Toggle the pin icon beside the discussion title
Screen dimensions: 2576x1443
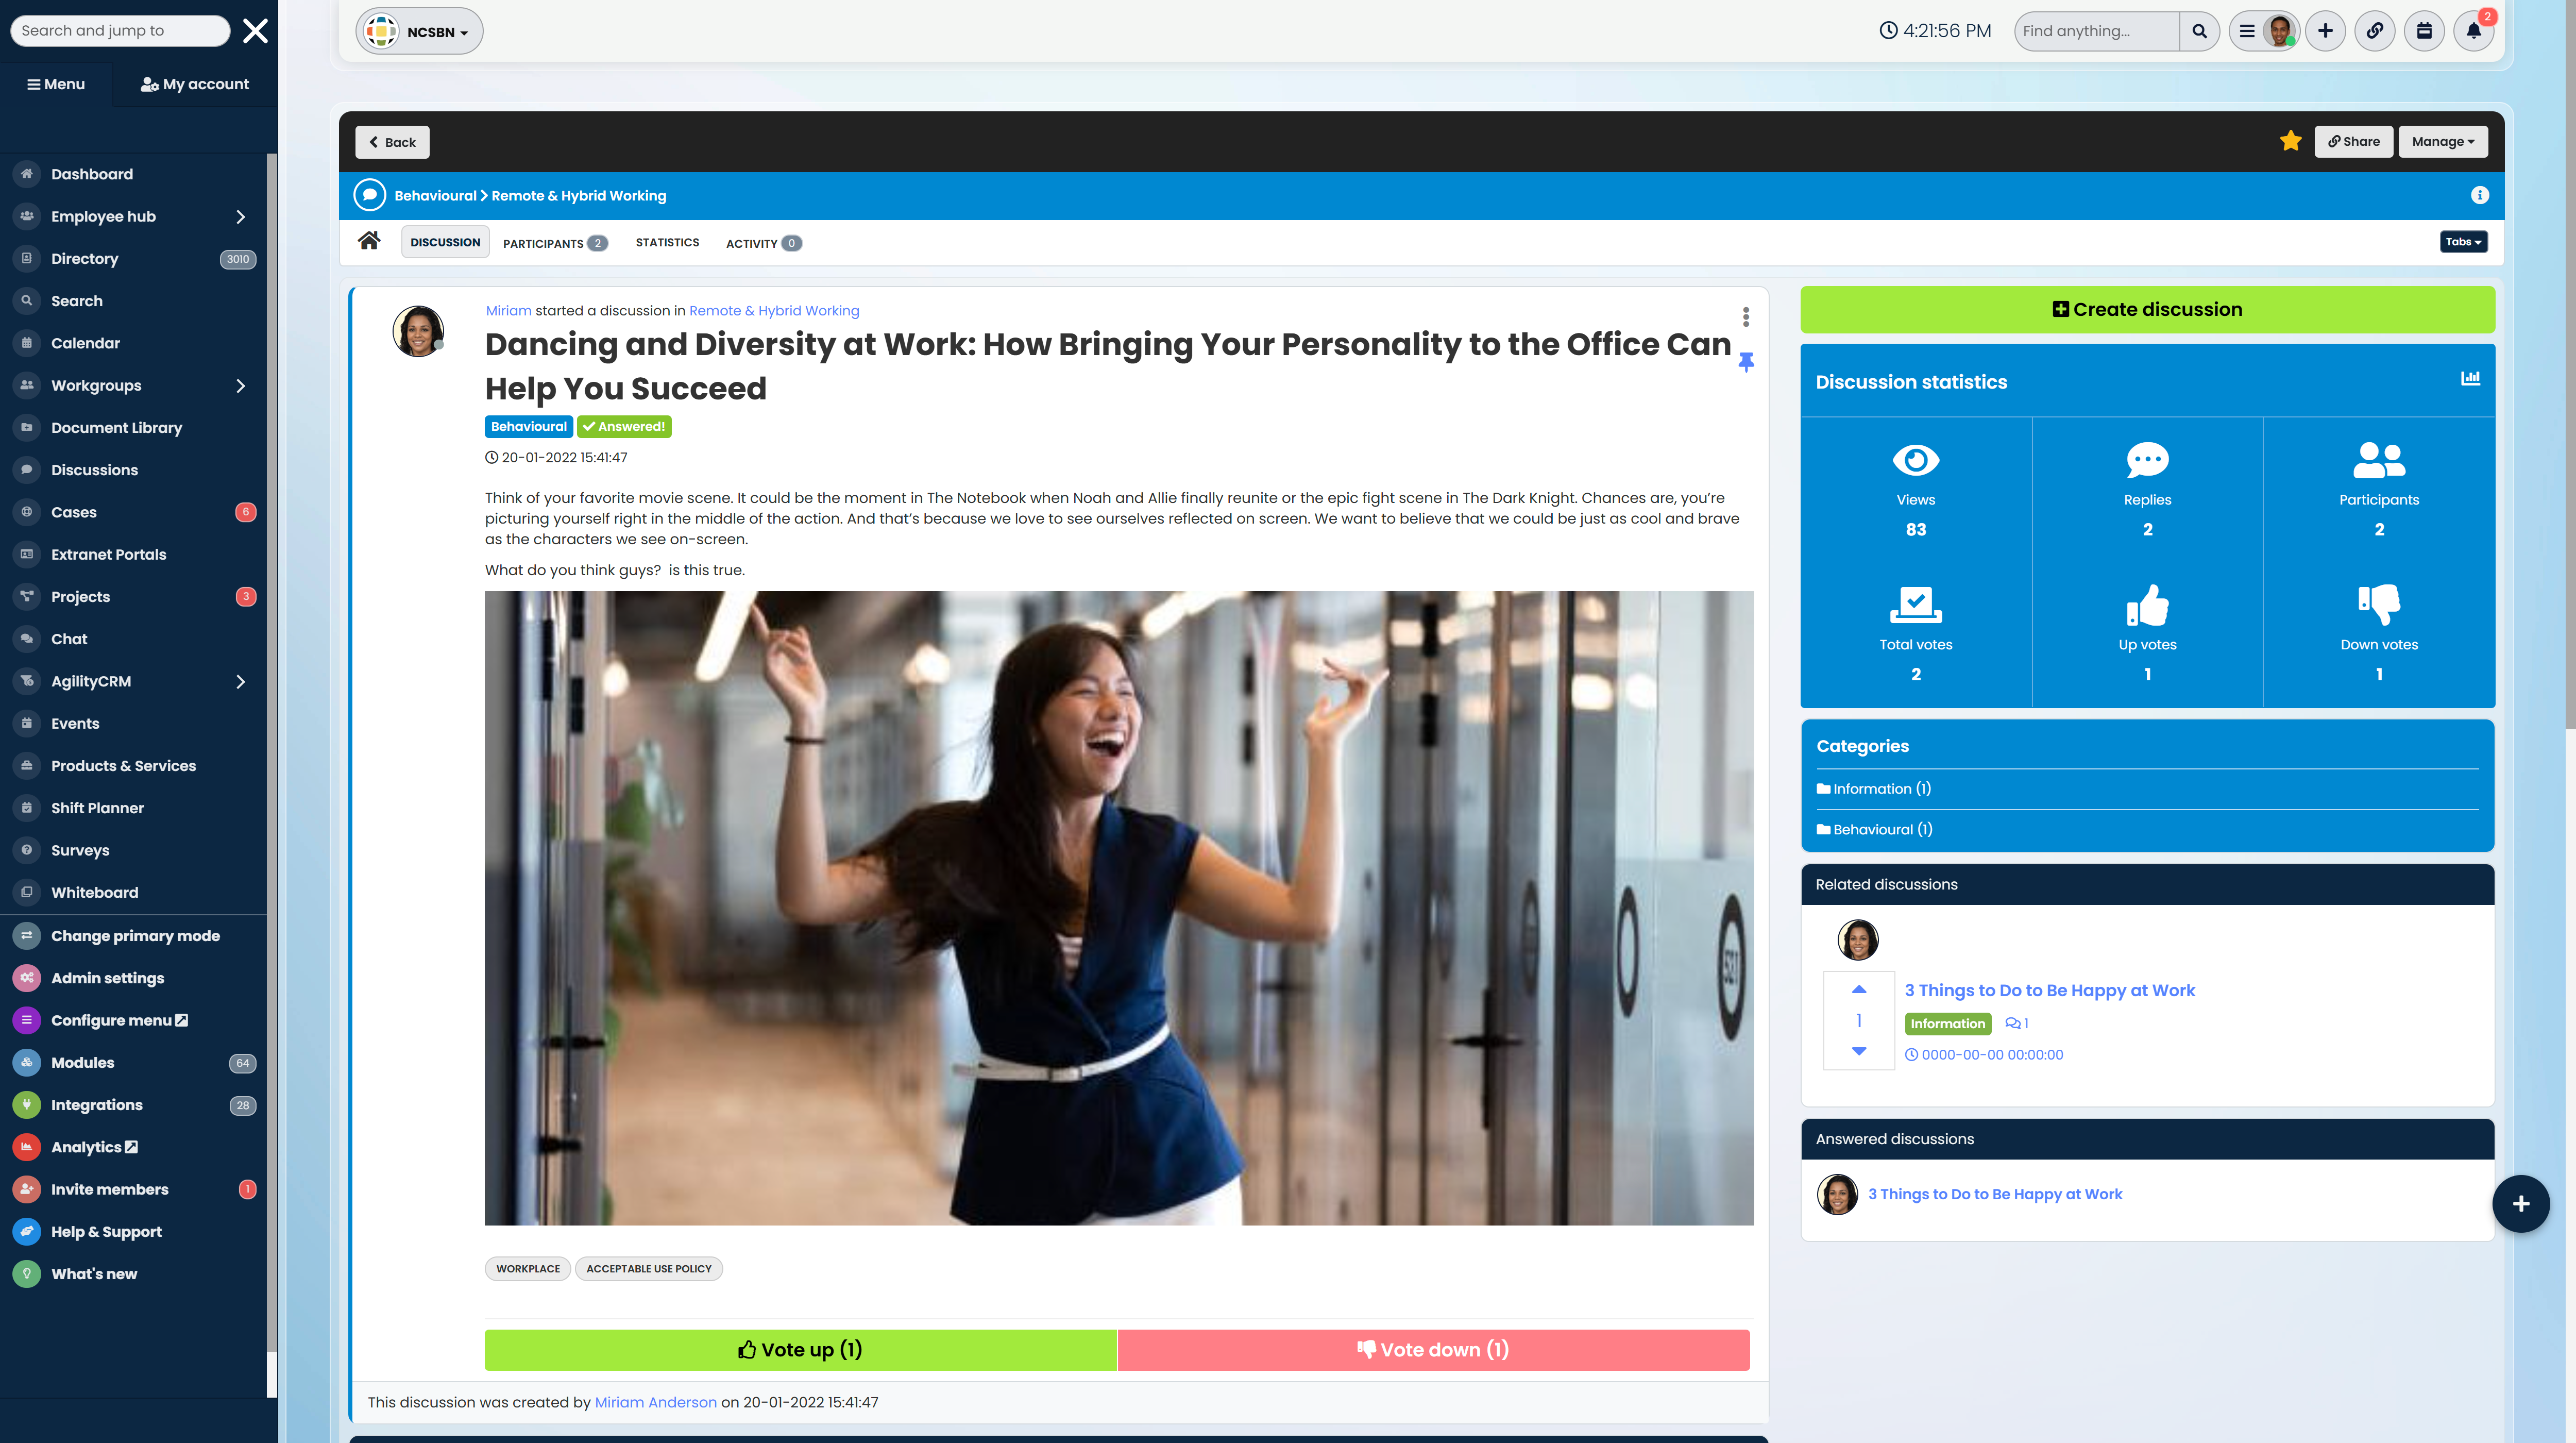1746,362
